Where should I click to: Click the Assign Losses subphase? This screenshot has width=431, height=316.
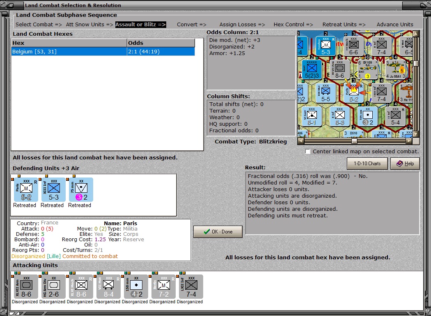[242, 25]
